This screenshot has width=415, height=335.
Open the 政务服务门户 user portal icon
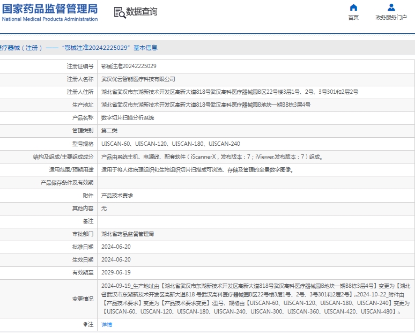(391, 8)
